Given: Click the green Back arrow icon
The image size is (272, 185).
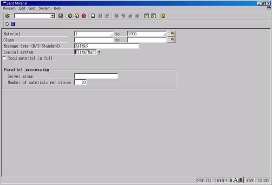Looking at the screenshot, I should click(x=70, y=16).
